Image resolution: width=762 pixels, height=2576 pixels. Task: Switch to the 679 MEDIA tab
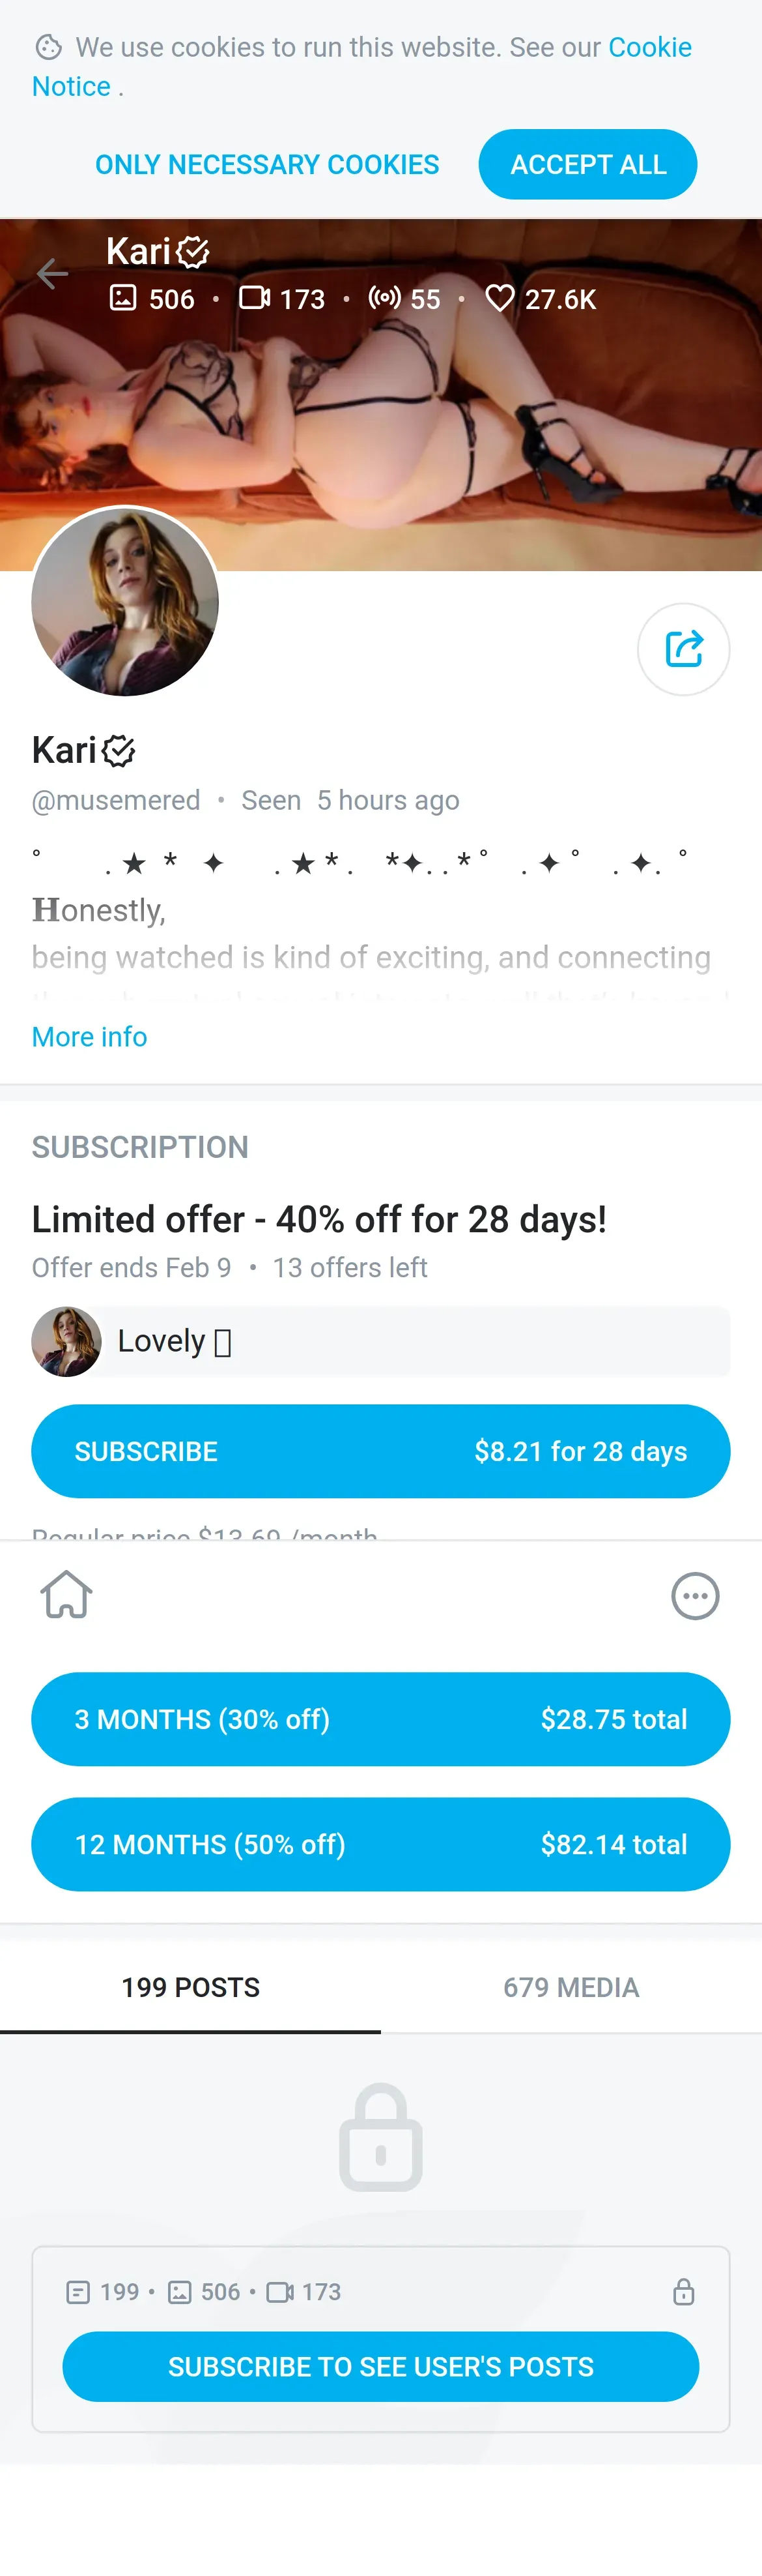(x=571, y=1988)
